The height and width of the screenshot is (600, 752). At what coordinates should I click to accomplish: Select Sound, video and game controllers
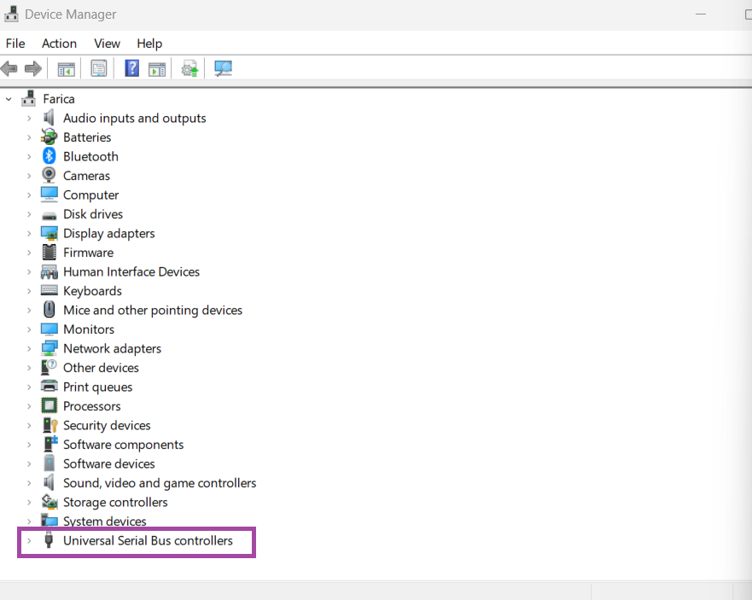pyautogui.click(x=159, y=483)
